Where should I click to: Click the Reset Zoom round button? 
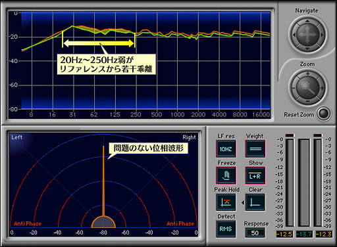click(324, 114)
